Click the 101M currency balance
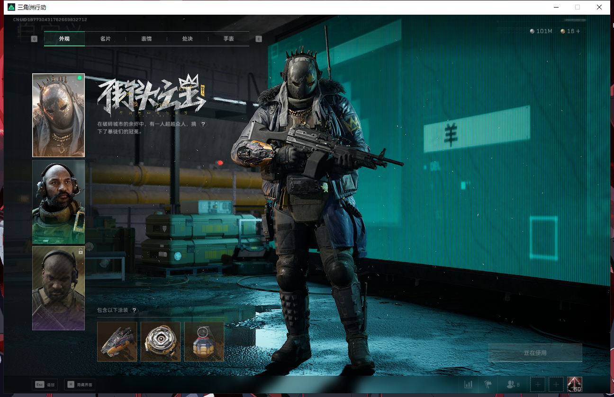This screenshot has width=614, height=397. 541,31
